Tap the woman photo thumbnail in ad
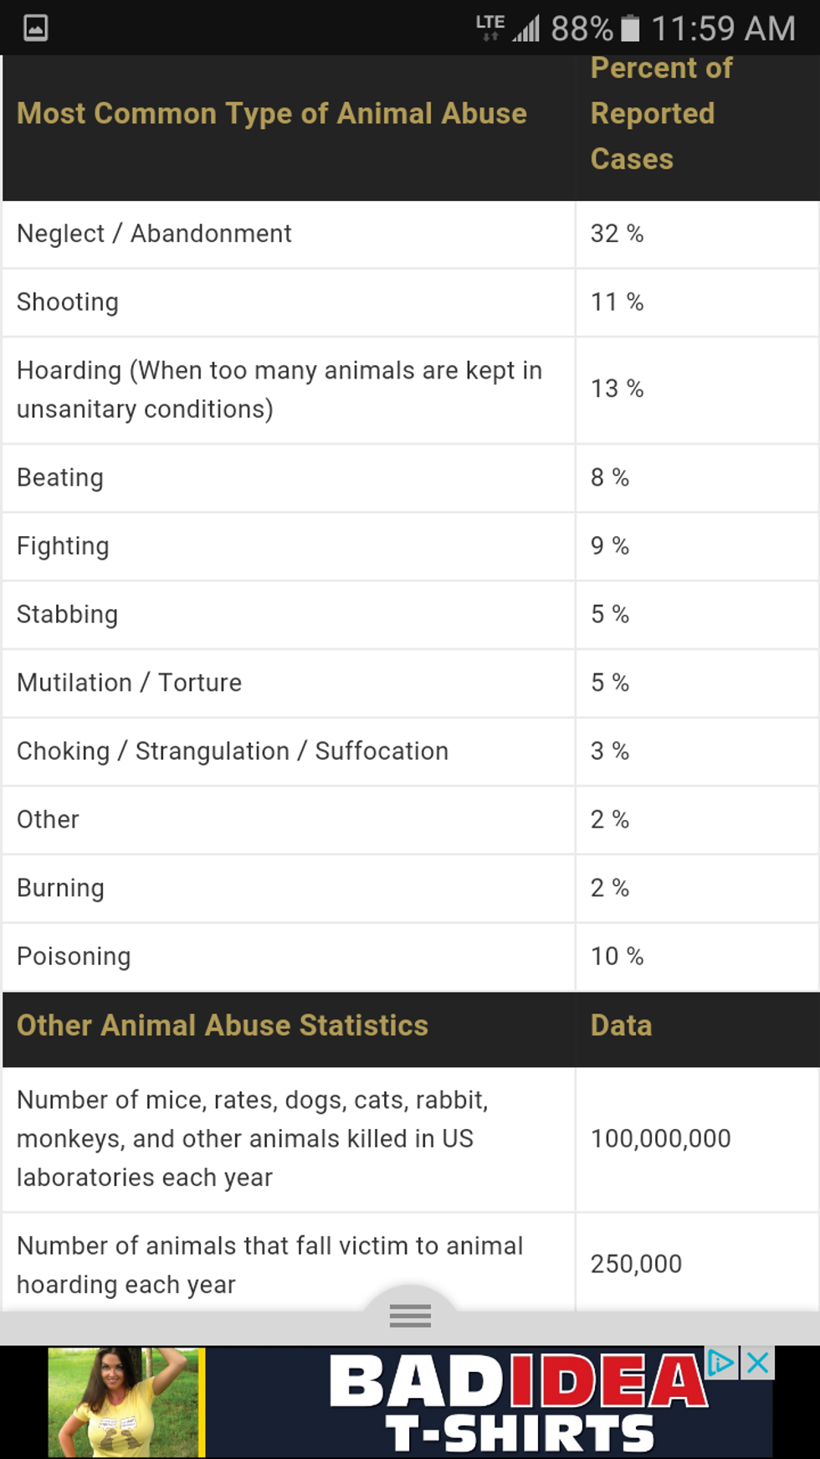 126,1402
